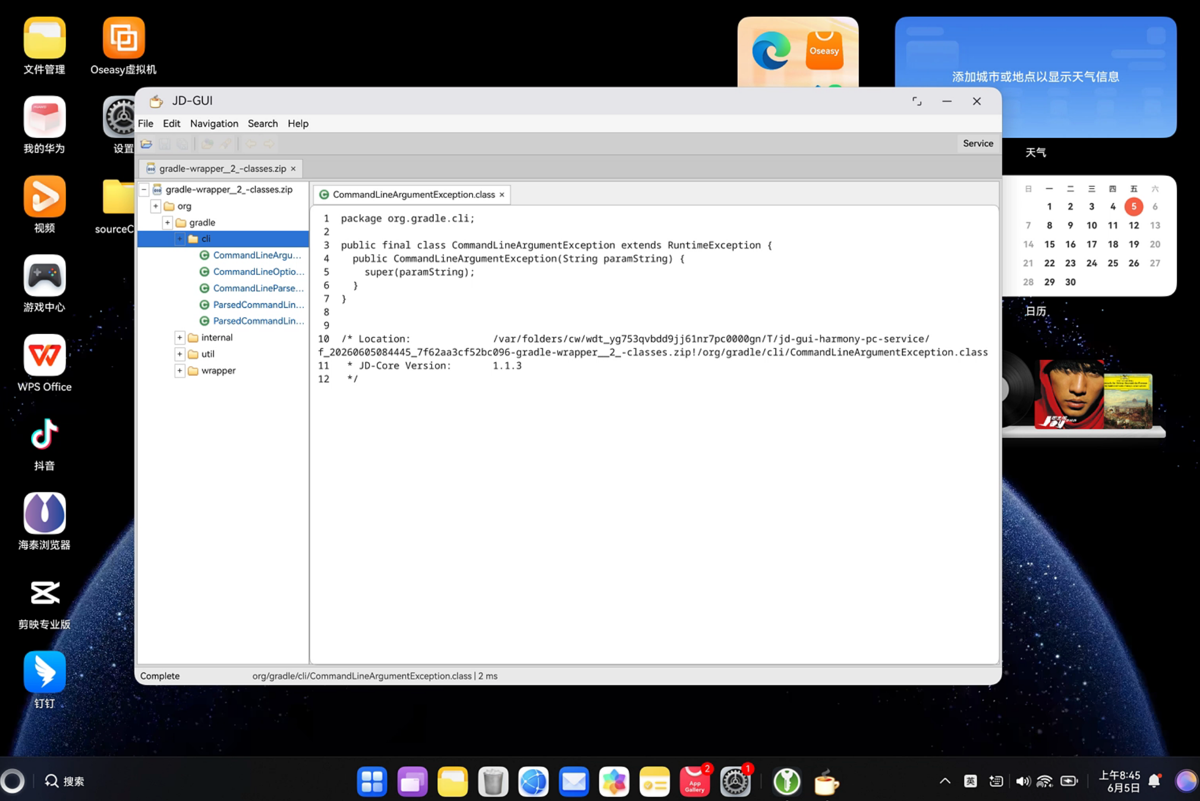Click the orange Oseasy icon in the folder widget
1200x801 pixels.
point(824,51)
